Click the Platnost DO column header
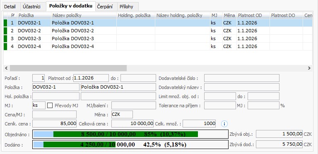The width and height of the screenshot is (318, 154). [286, 15]
